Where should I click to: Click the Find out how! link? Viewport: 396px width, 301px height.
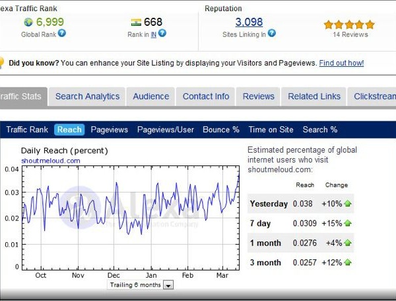[x=341, y=64]
